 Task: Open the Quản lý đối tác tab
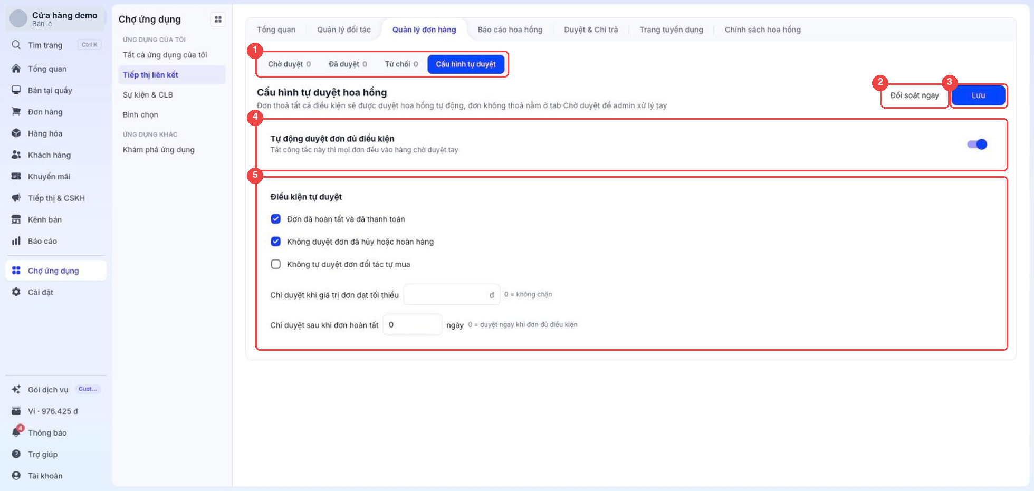coord(344,30)
